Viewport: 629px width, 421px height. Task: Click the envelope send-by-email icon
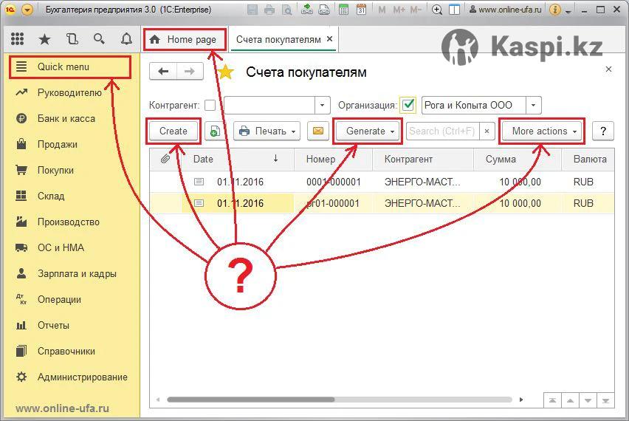pos(317,131)
